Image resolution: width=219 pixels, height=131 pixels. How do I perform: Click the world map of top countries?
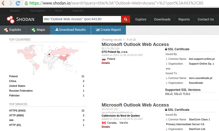pos(48,59)
